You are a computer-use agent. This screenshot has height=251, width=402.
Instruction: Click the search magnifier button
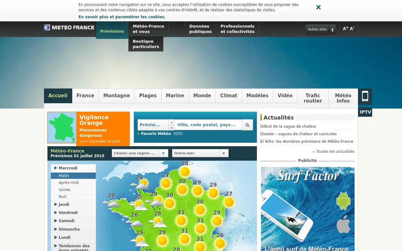click(x=247, y=125)
